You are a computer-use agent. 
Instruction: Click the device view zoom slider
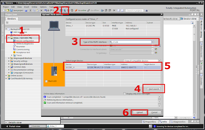tap(185, 118)
